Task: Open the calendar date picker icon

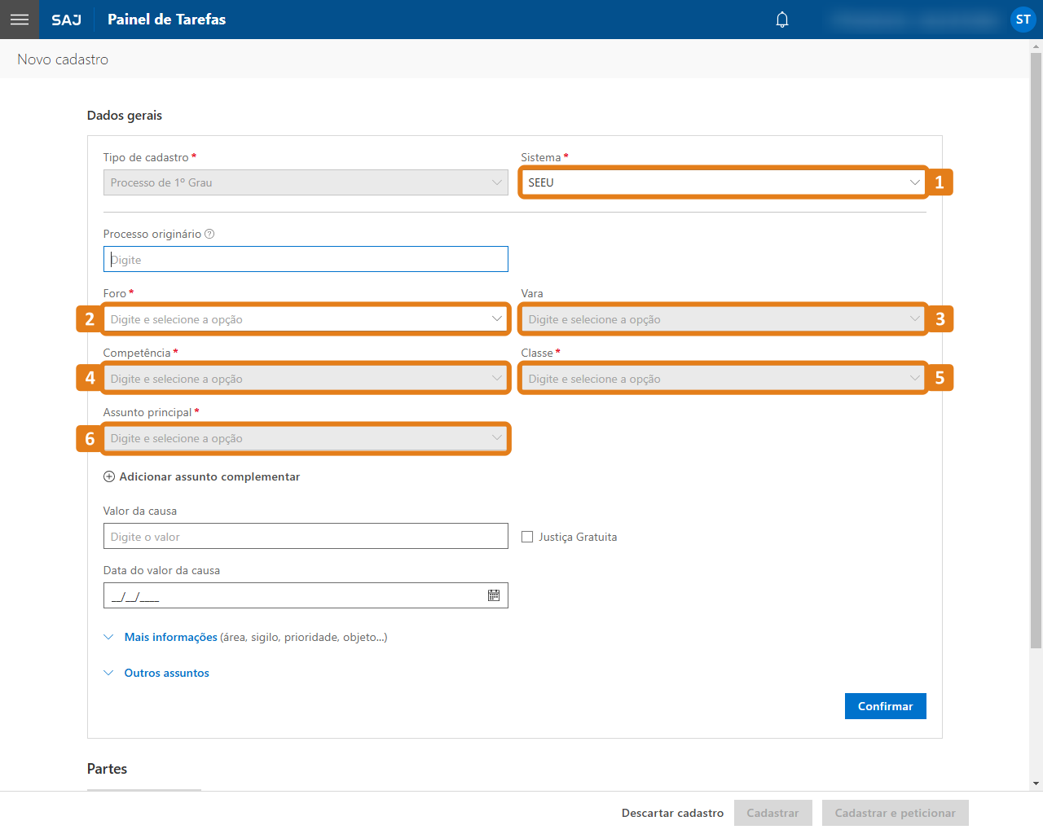Action: [x=494, y=595]
